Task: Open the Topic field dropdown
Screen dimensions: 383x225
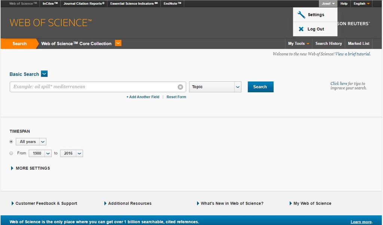Action: point(215,87)
